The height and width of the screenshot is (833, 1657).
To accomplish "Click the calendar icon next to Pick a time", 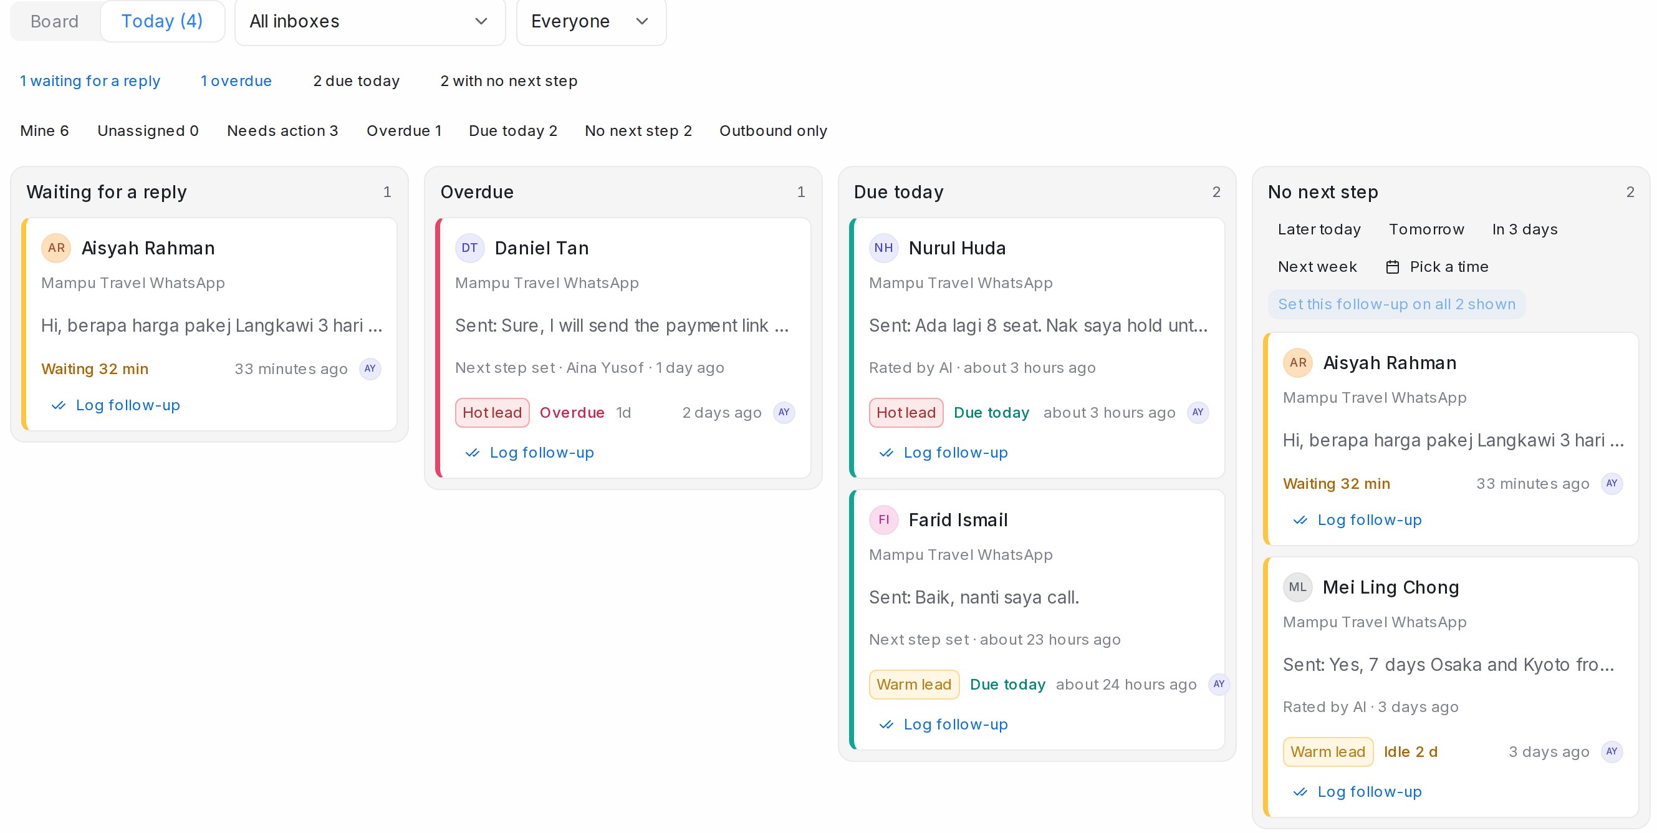I will pos(1392,267).
